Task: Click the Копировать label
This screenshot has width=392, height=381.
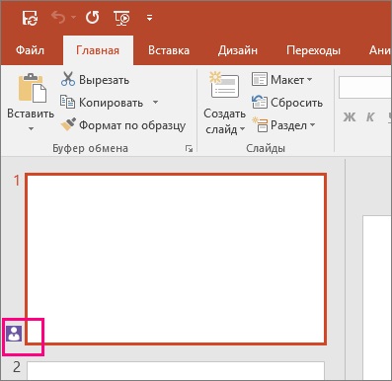Action: pyautogui.click(x=111, y=103)
